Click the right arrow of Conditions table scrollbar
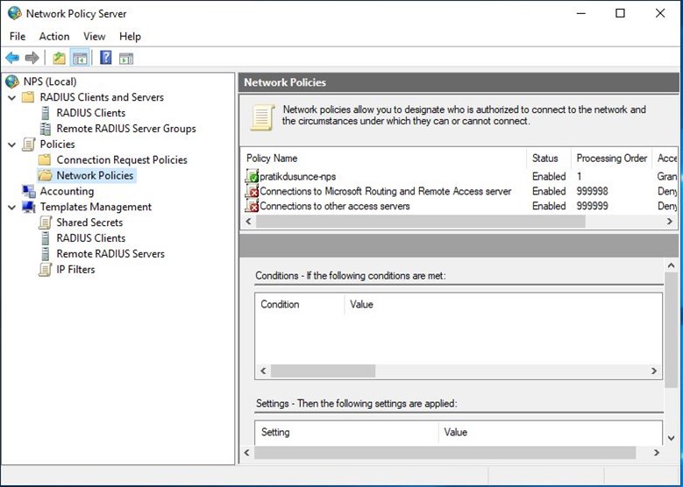 [x=654, y=371]
